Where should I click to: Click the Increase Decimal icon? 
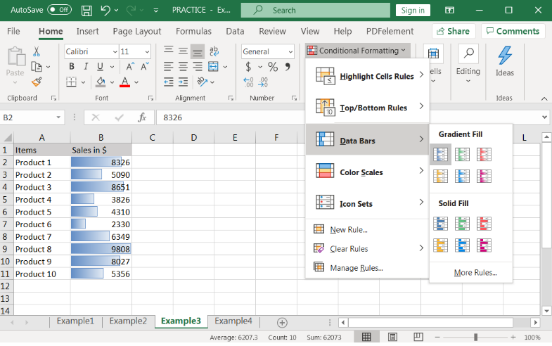coord(248,82)
